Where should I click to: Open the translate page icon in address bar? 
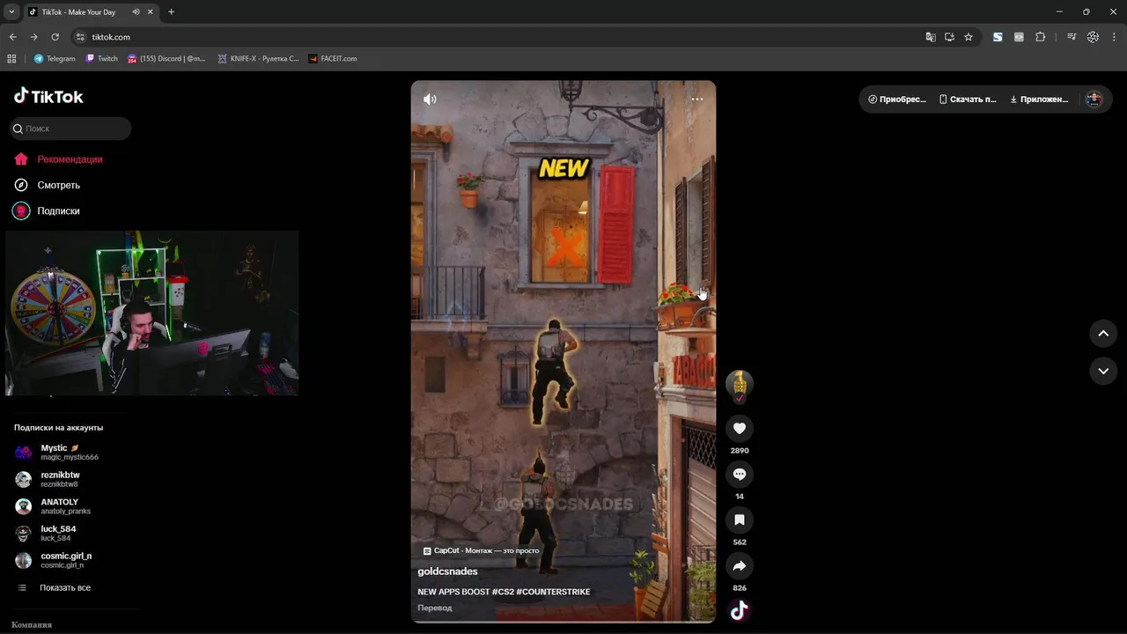coord(931,37)
